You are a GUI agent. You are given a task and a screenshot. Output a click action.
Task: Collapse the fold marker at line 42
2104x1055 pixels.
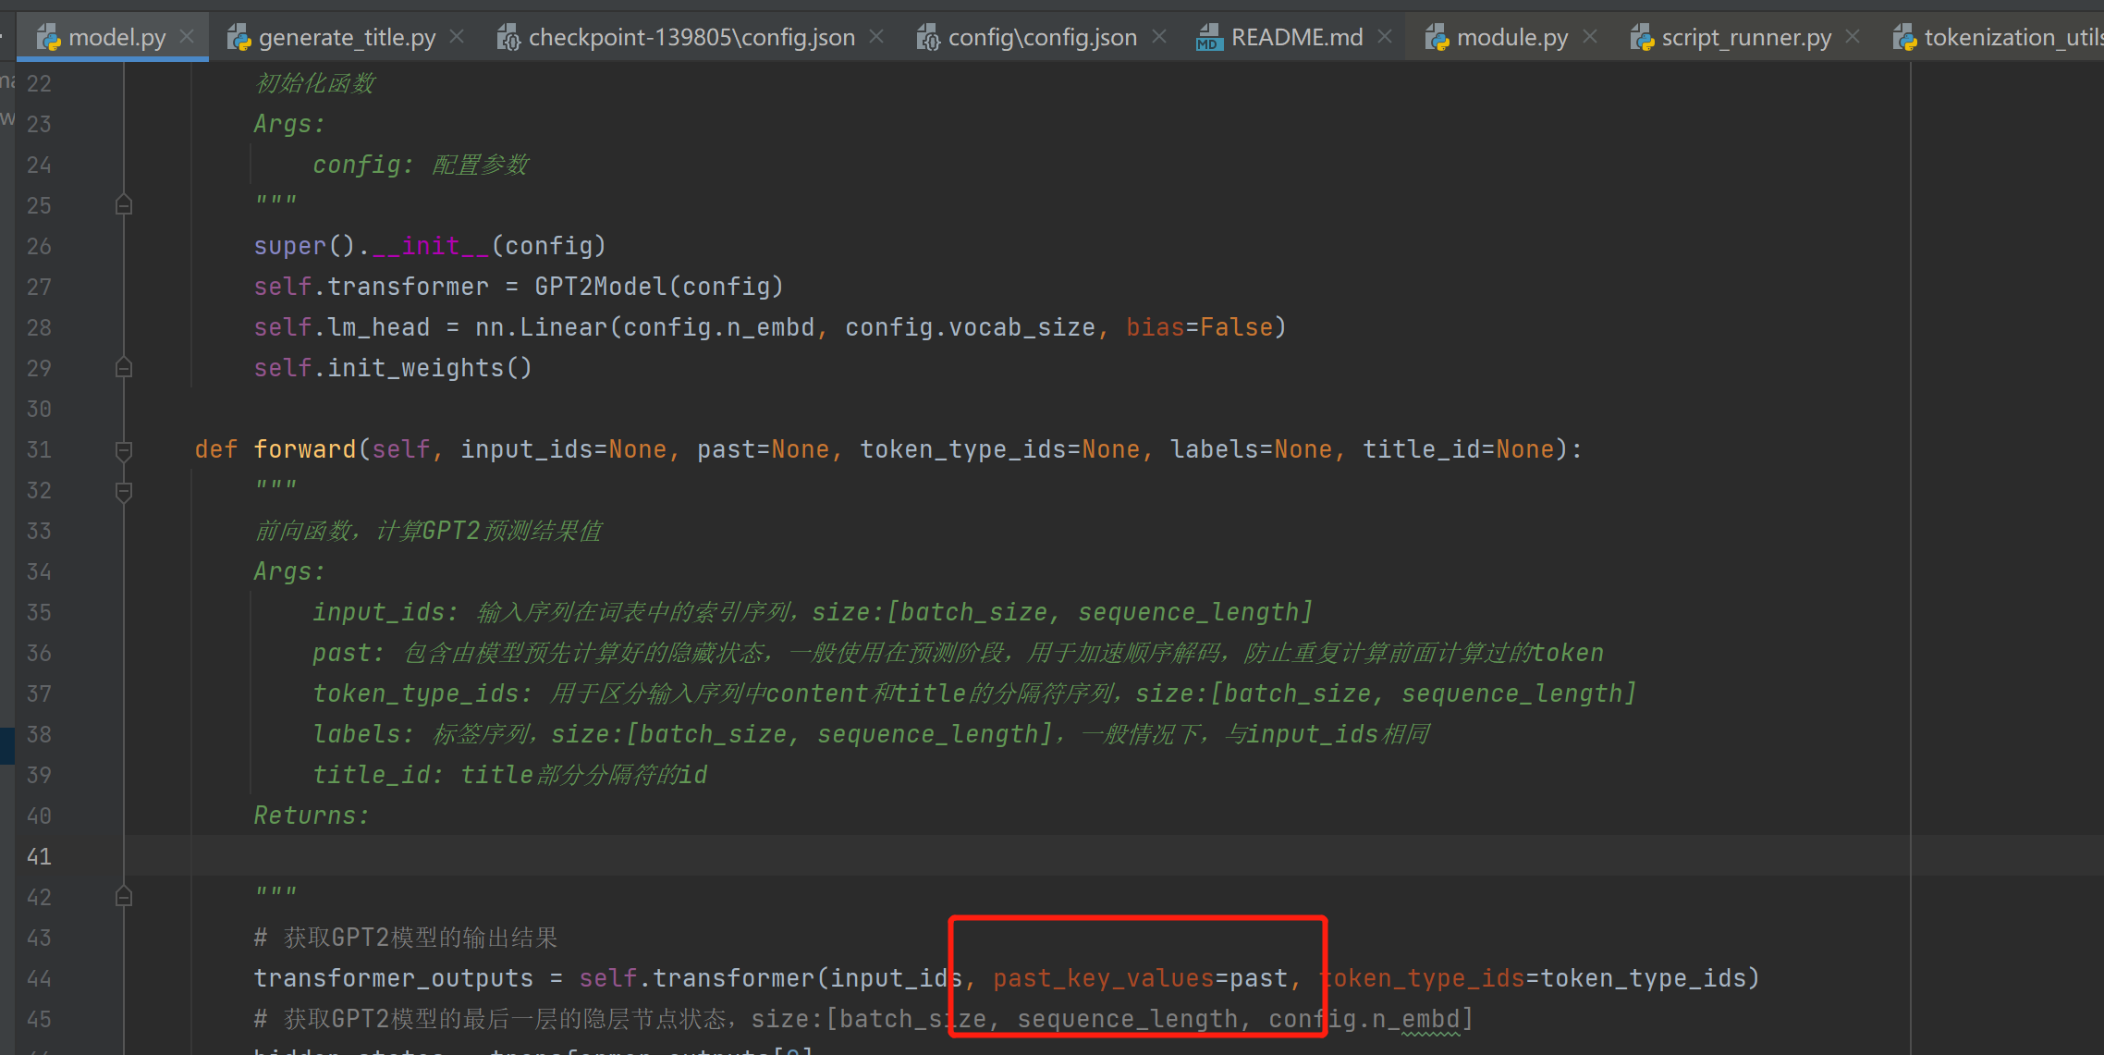[123, 894]
